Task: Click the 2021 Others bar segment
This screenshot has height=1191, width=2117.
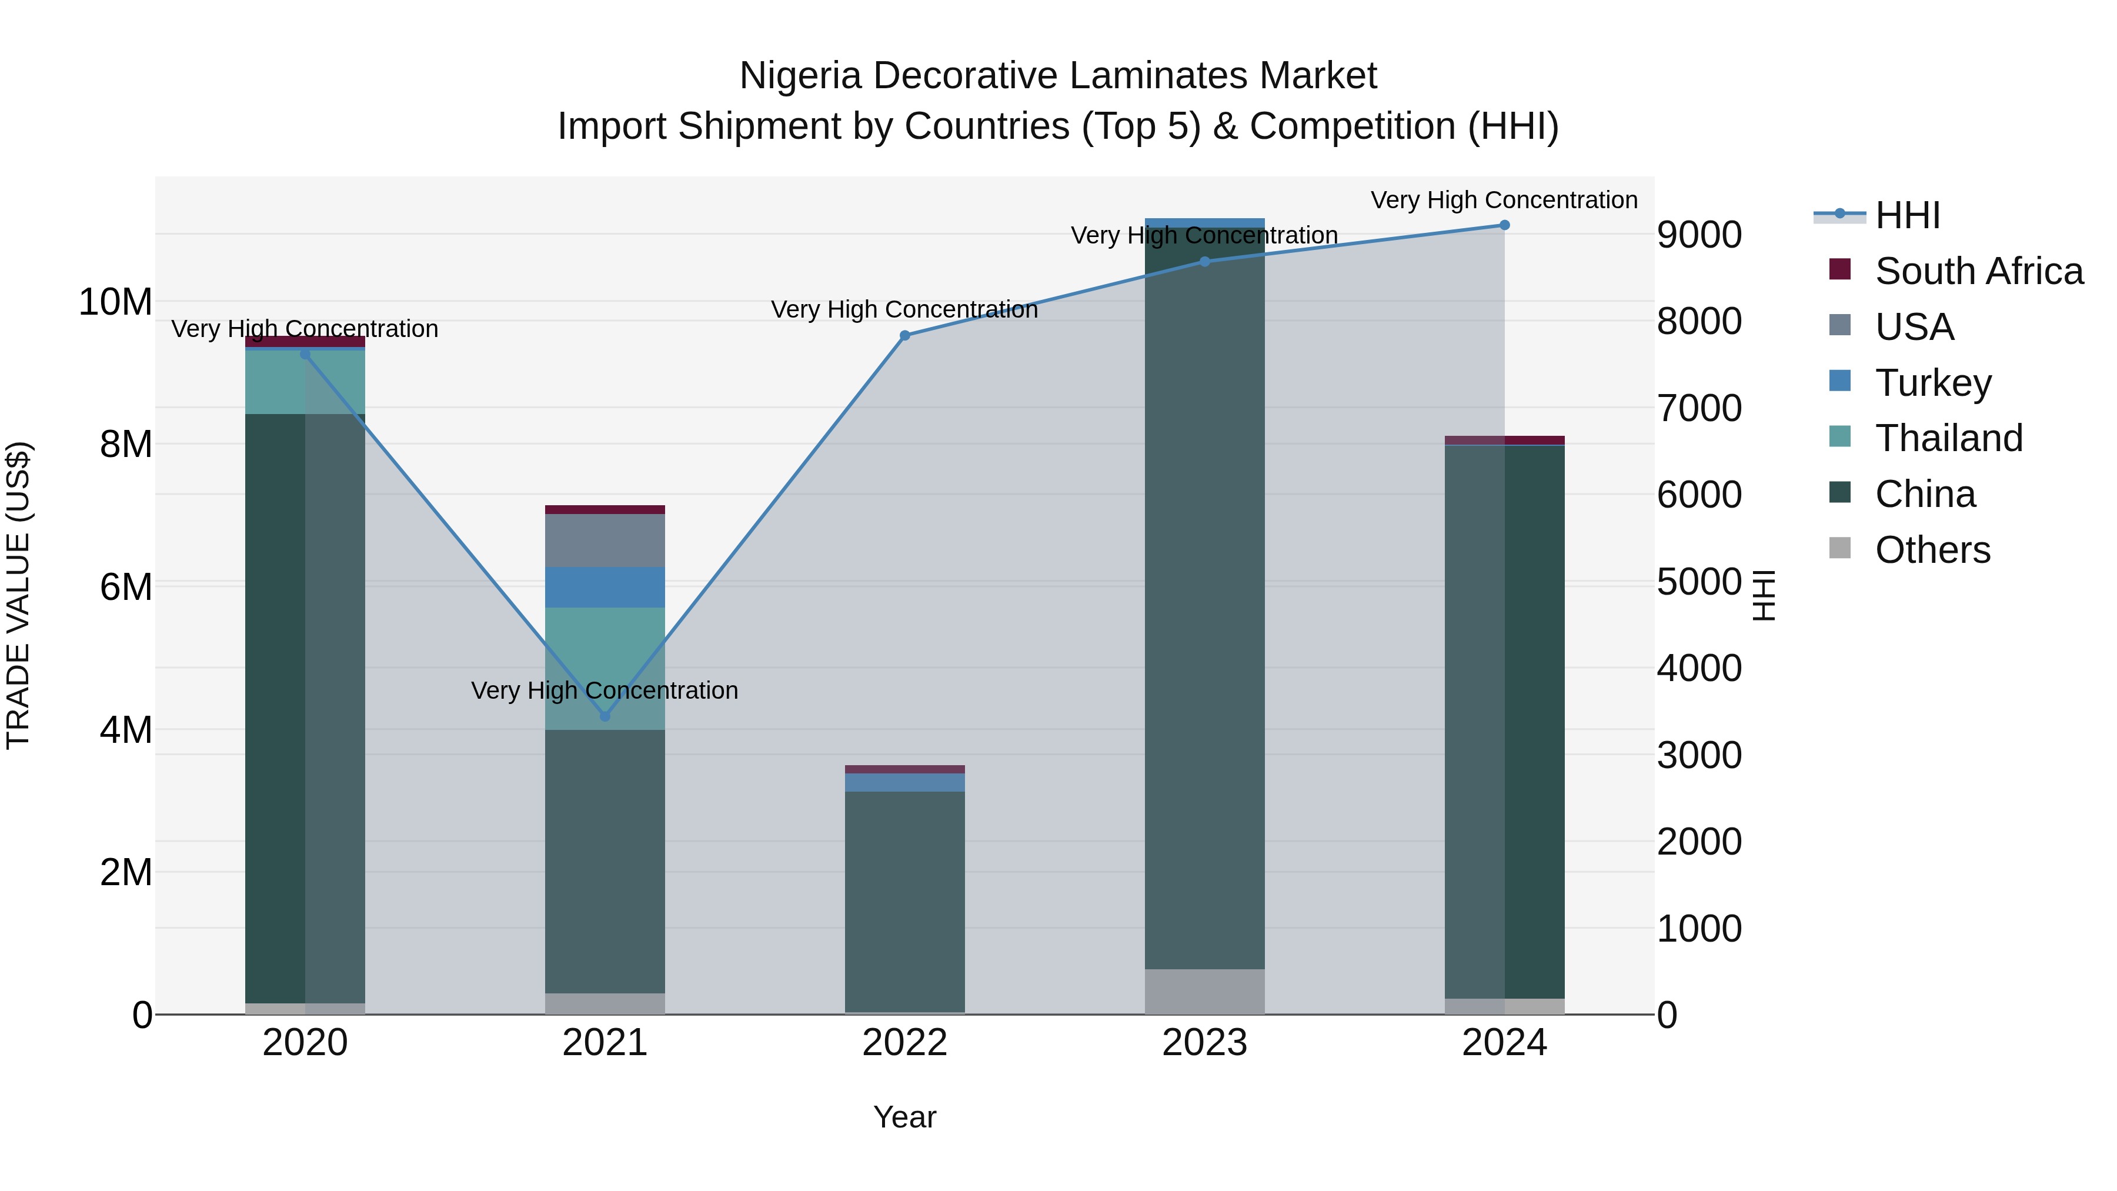Action: (x=605, y=1005)
